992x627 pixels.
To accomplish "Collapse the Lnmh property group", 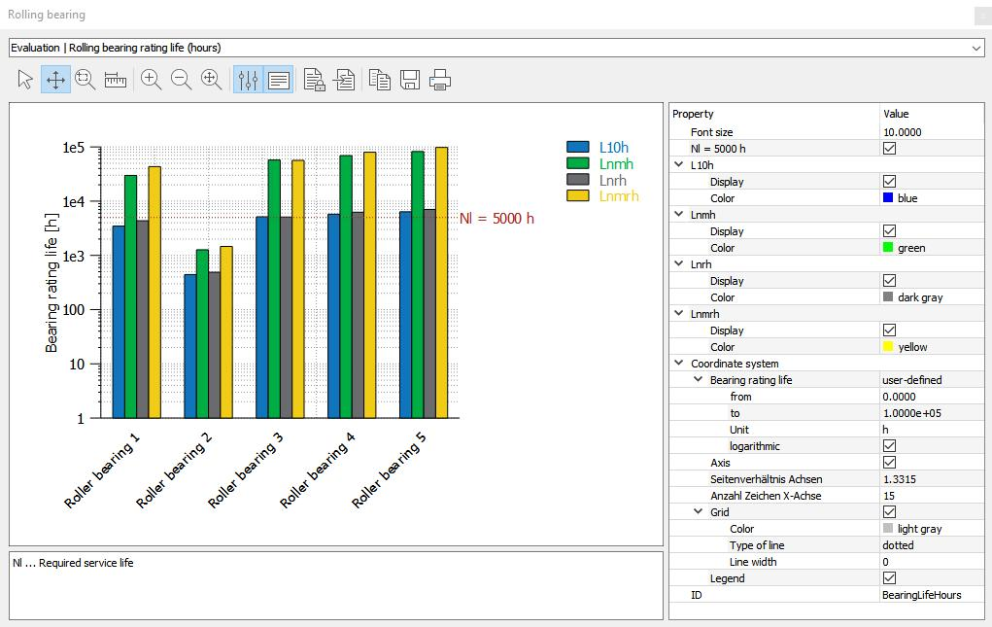I will (679, 214).
